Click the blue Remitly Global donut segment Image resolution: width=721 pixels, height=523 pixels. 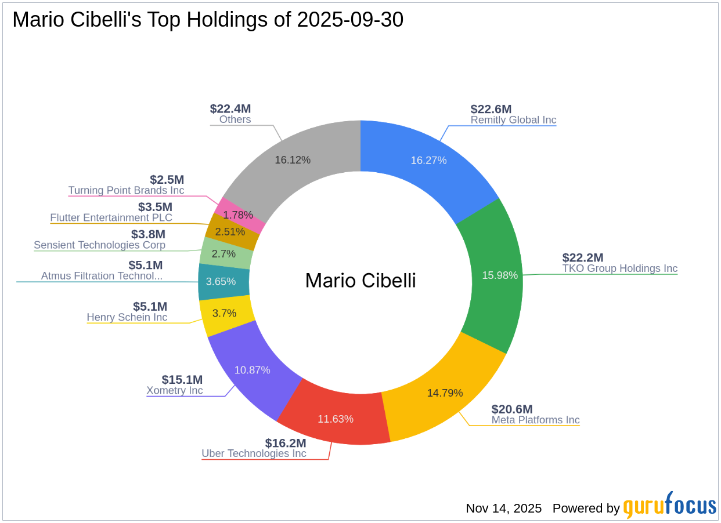click(428, 161)
